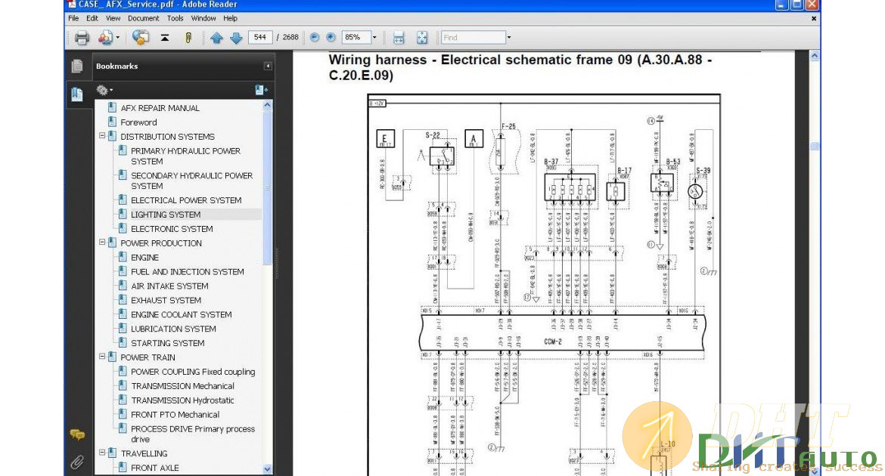Click the bookmarks list scroll up arrow
Image resolution: width=885 pixels, height=476 pixels.
[x=268, y=105]
